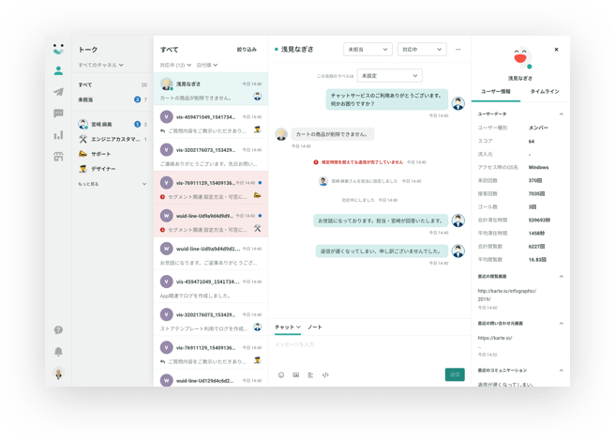
Task: Open the http://karte.io/infographic/ link
Action: click(507, 295)
